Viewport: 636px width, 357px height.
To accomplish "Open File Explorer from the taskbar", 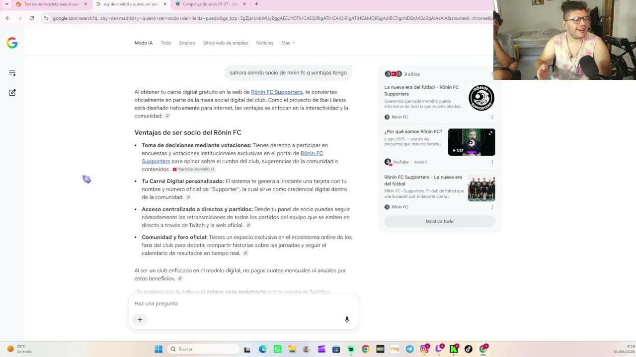I will click(x=292, y=349).
